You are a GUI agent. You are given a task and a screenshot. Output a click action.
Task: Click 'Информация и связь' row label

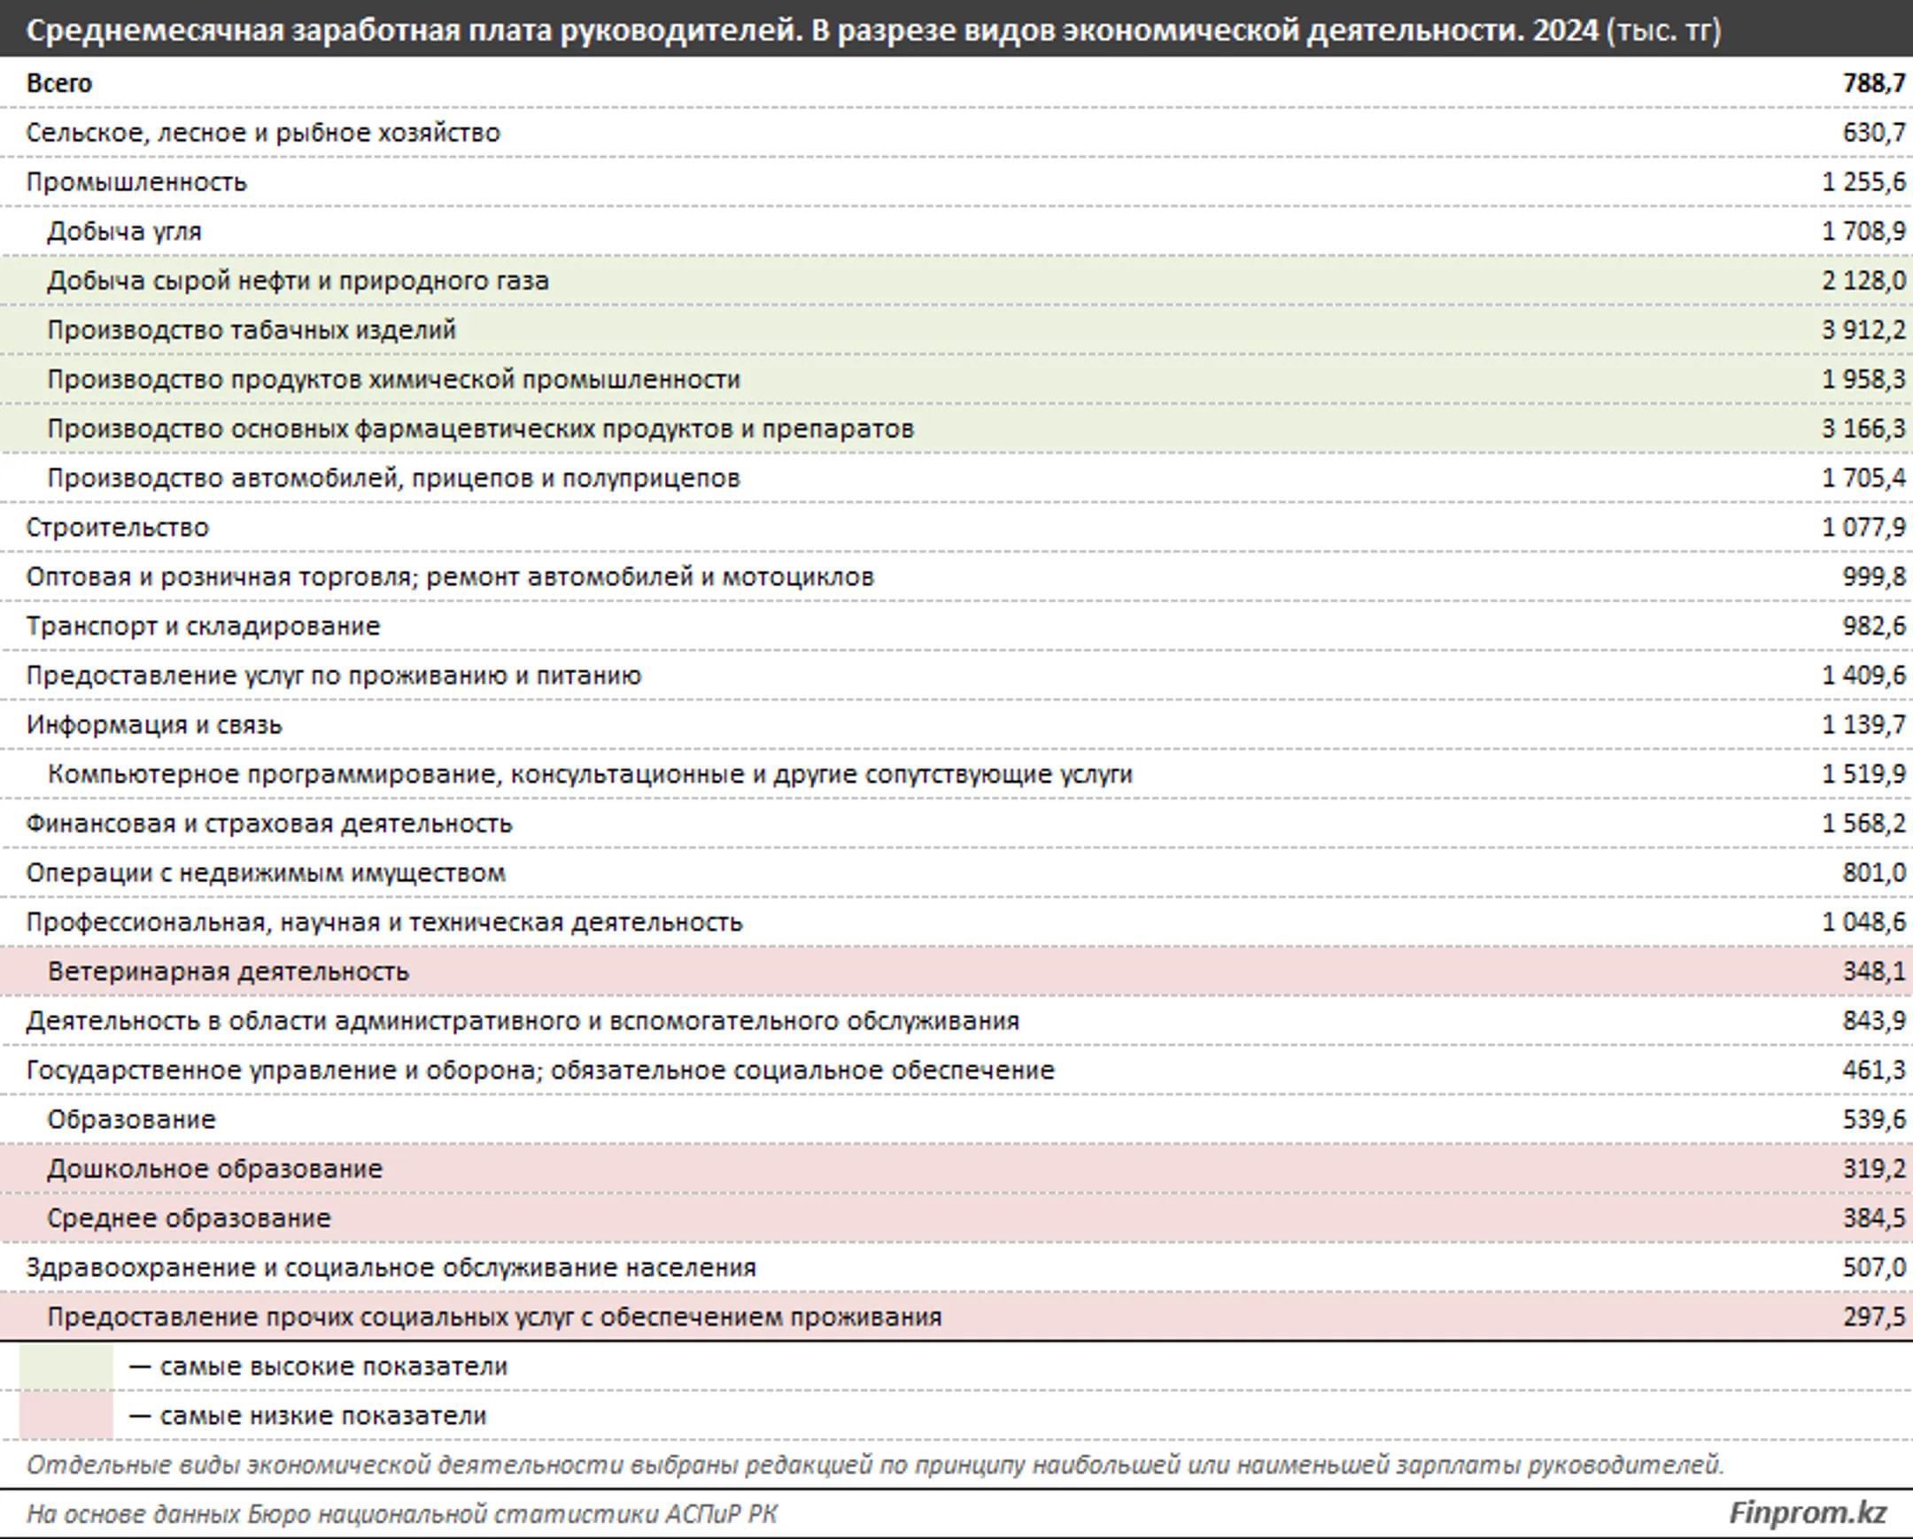[x=153, y=725]
